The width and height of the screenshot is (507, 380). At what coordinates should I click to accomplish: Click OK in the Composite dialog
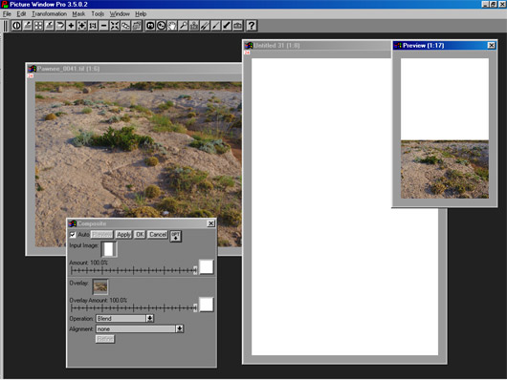(x=140, y=234)
